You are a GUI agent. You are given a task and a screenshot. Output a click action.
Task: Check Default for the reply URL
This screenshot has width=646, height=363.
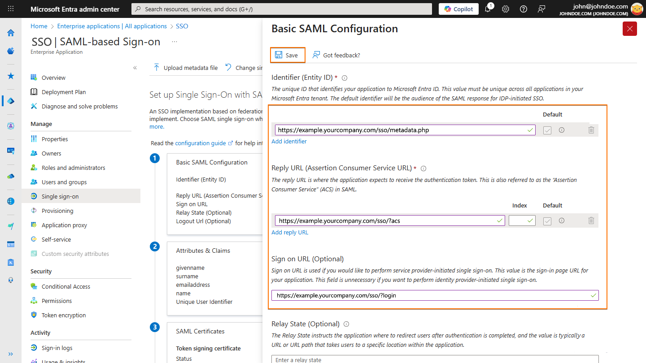tap(547, 220)
